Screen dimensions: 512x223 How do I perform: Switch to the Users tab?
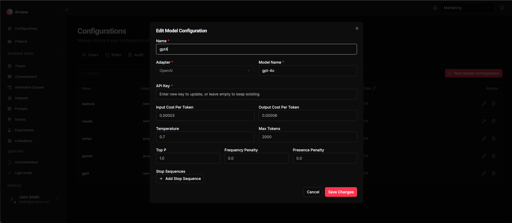(90, 55)
